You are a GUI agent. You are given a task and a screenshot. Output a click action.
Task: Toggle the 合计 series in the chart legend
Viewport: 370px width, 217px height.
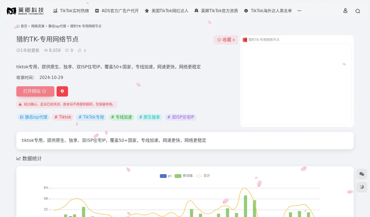click(x=203, y=175)
